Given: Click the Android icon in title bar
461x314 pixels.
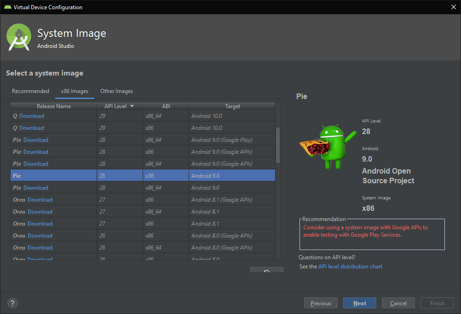Looking at the screenshot, I should click(x=8, y=7).
